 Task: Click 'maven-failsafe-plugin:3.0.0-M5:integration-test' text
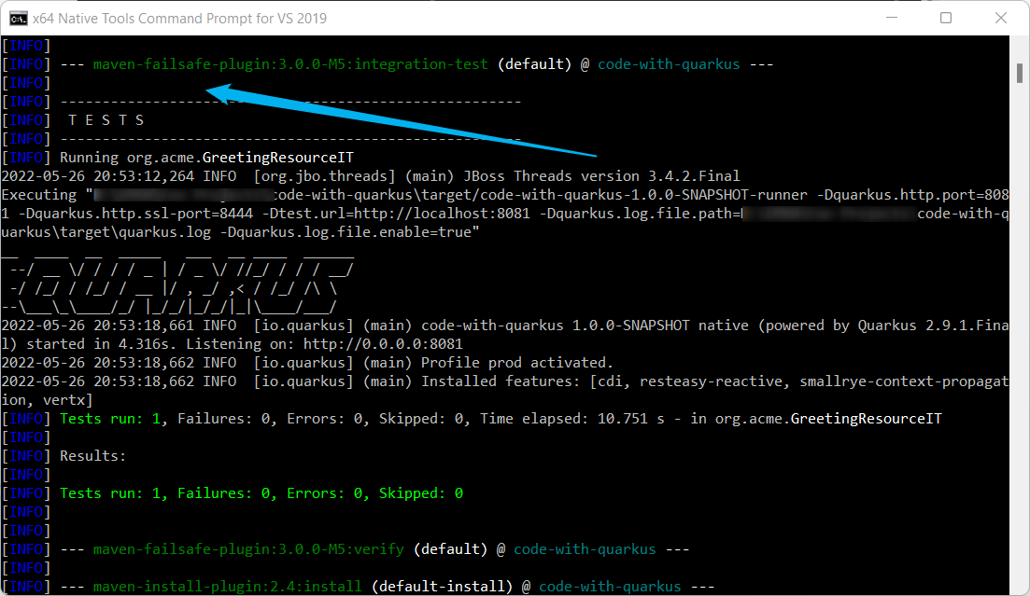(290, 64)
